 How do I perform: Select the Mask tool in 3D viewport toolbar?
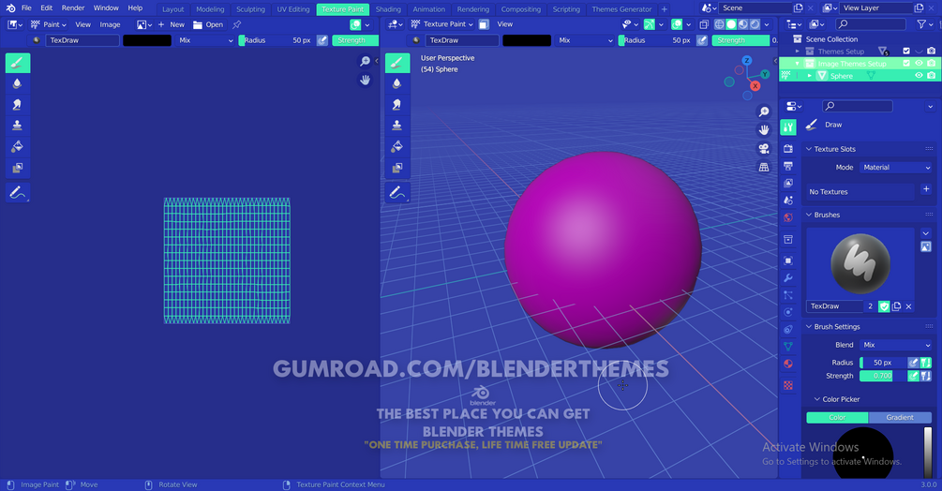pos(397,168)
